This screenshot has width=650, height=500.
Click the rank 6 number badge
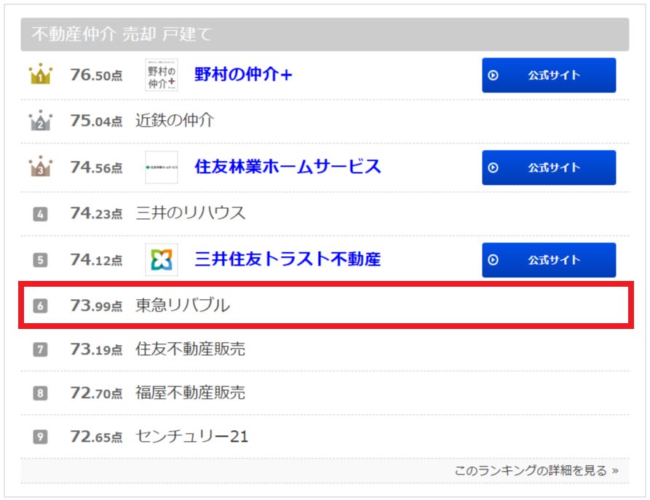tap(40, 306)
